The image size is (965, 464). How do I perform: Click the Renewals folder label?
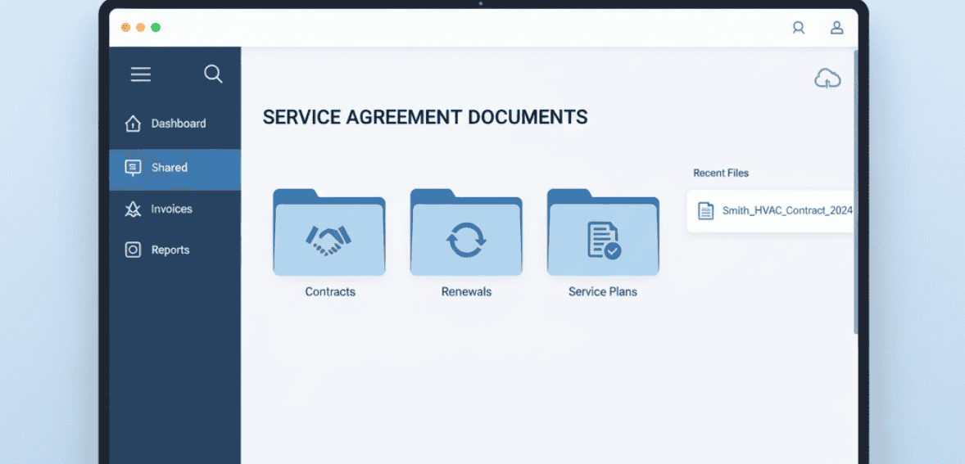(466, 292)
